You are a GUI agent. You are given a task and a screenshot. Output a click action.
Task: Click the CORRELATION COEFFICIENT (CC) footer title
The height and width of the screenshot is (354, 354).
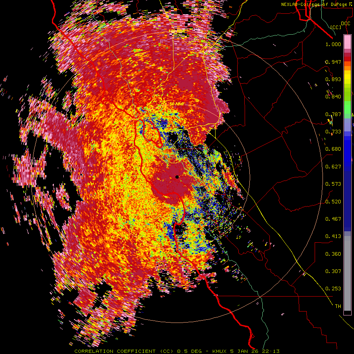tap(124, 351)
